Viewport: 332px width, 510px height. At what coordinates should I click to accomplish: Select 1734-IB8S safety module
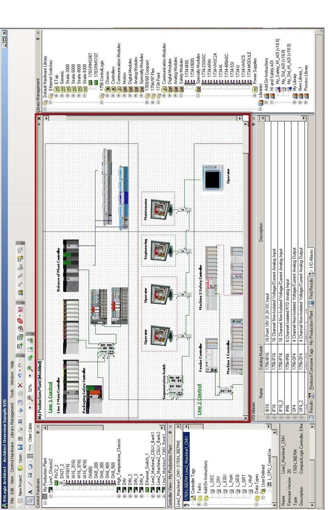point(186,69)
